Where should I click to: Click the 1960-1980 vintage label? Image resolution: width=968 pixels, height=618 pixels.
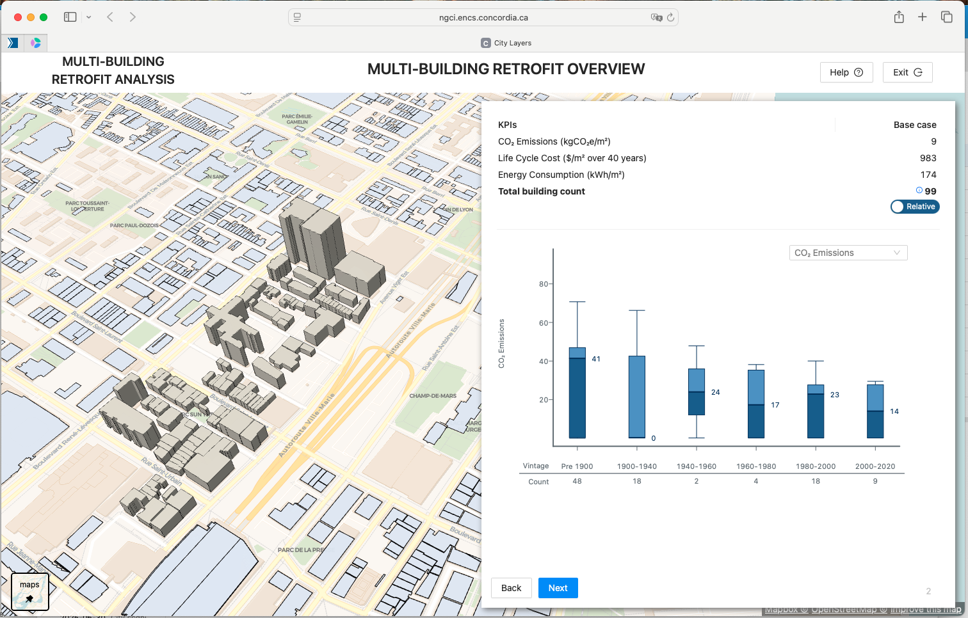tap(756, 466)
